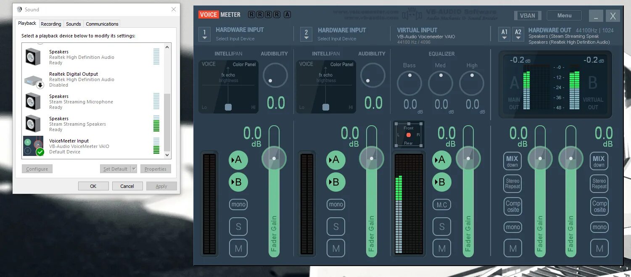The height and width of the screenshot is (277, 631).
Task: Click Configure button in Sound window
Action: [x=37, y=169]
